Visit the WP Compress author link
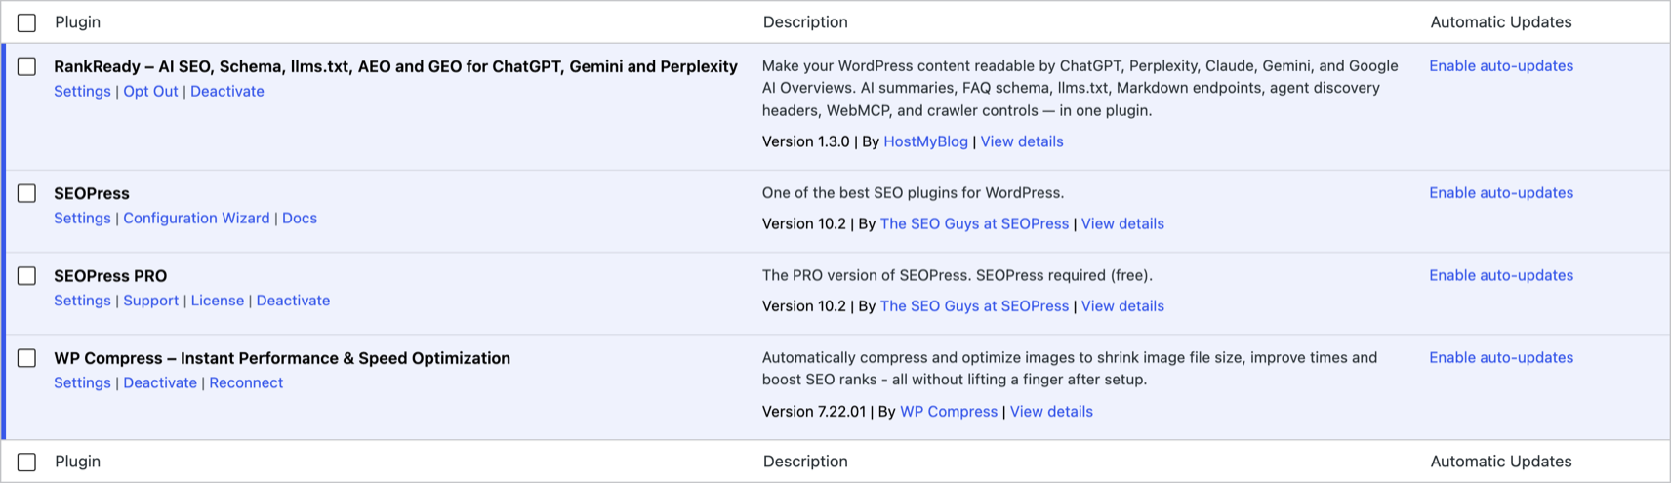The image size is (1671, 483). [x=949, y=412]
